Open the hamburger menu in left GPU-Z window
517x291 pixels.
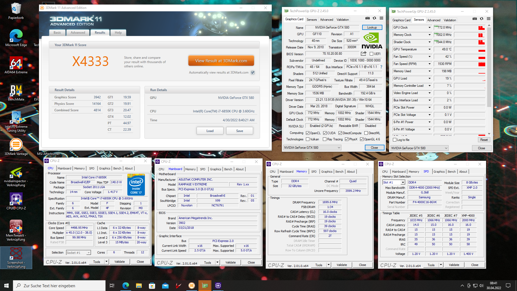(x=381, y=18)
